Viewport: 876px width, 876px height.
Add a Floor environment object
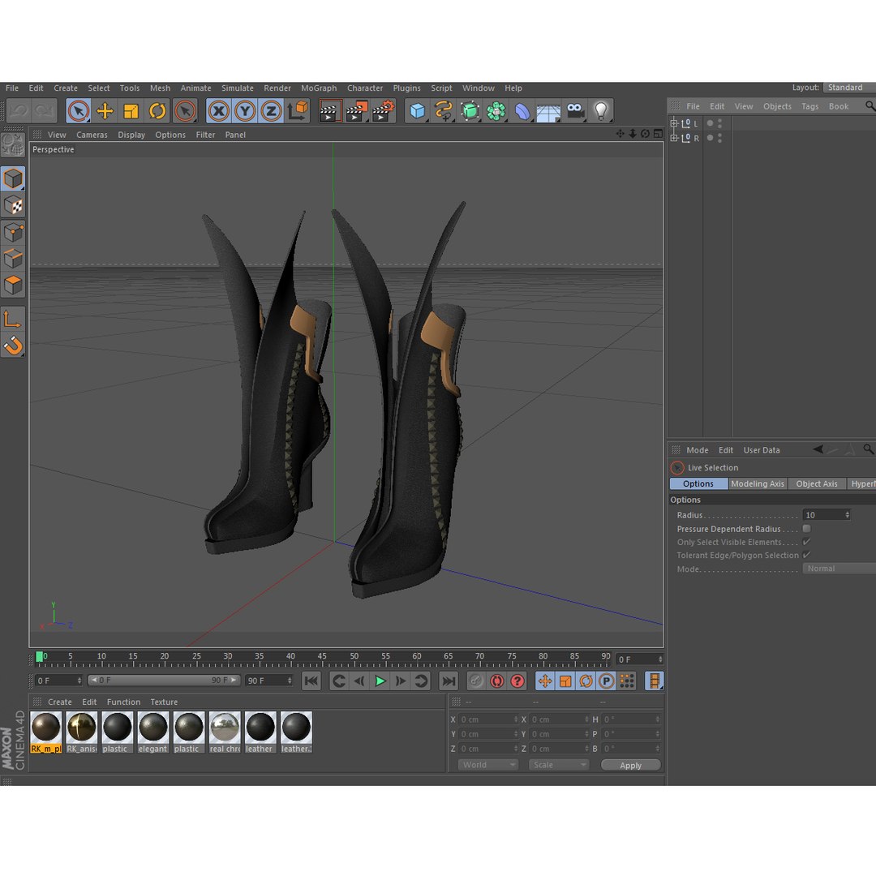(x=548, y=110)
